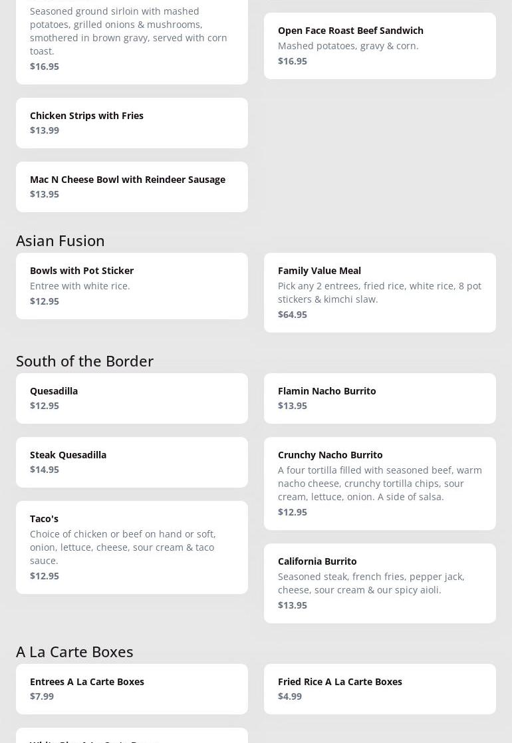512x743 pixels.
Task: Open the Taco's menu item
Action: (44, 519)
